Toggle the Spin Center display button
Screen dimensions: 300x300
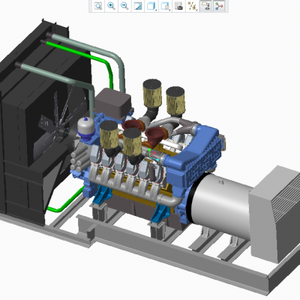[219, 6]
